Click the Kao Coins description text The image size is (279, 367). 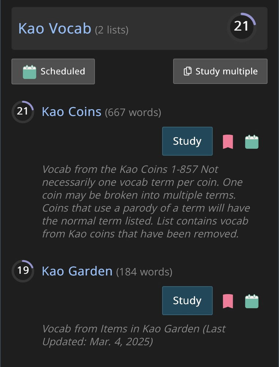pyautogui.click(x=145, y=201)
